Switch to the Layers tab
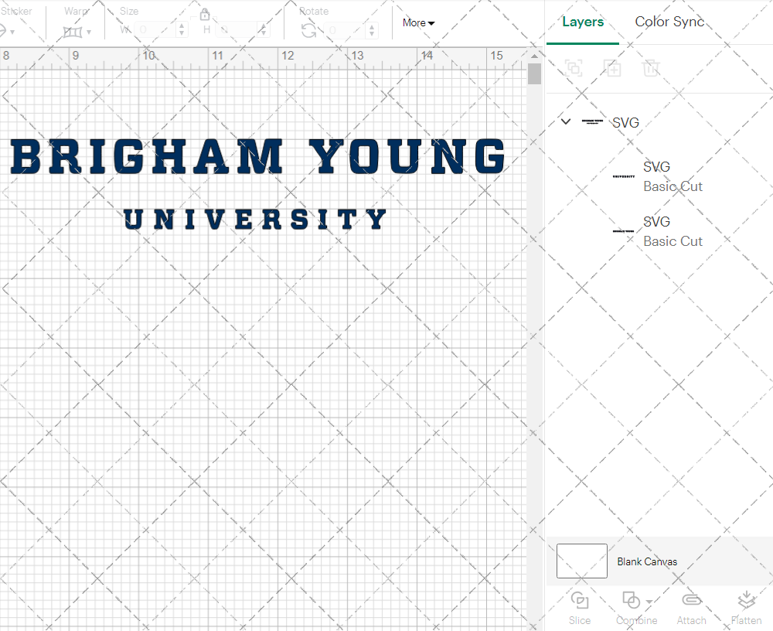The image size is (773, 631). (x=583, y=22)
